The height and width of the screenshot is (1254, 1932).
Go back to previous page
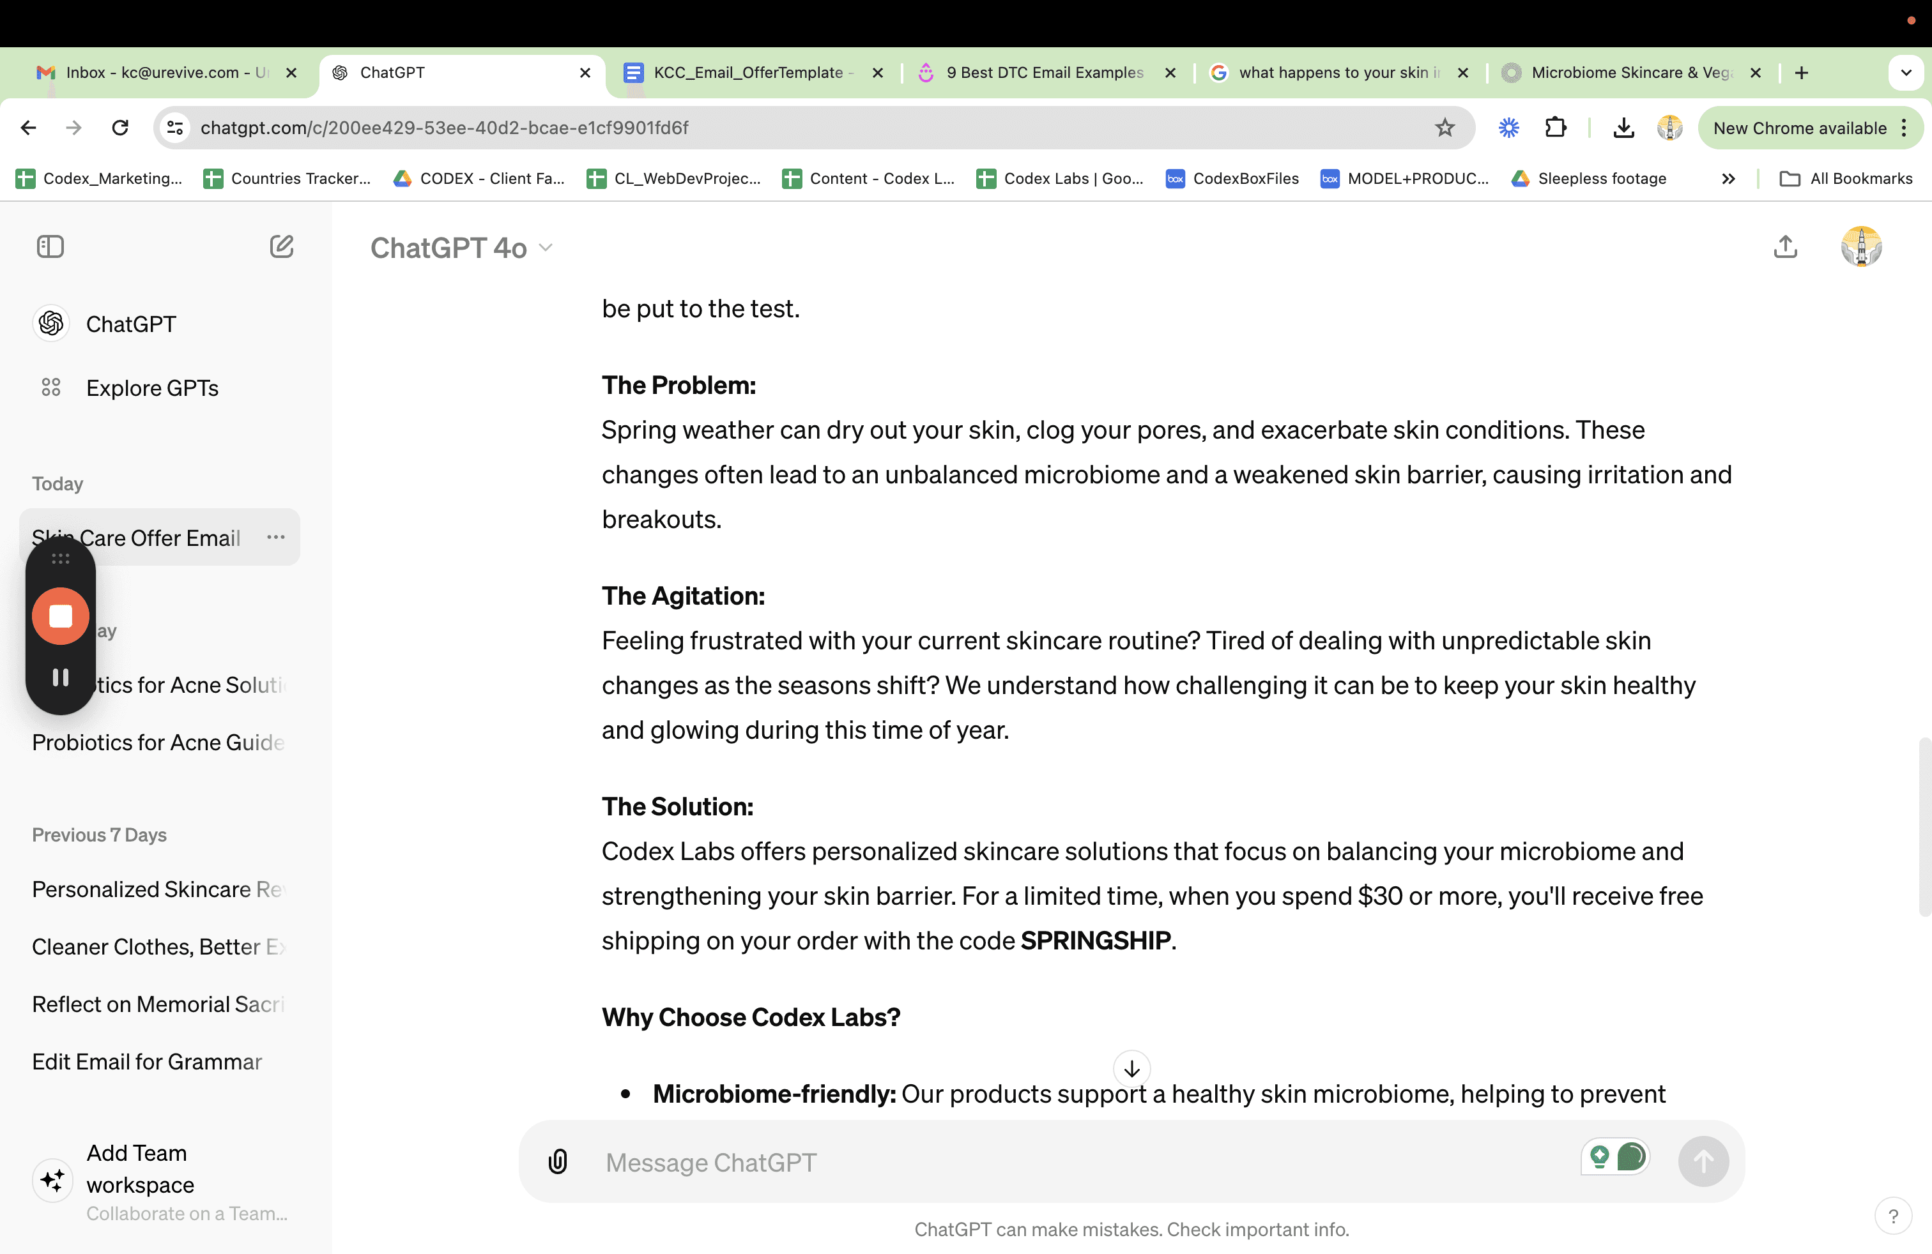(28, 127)
